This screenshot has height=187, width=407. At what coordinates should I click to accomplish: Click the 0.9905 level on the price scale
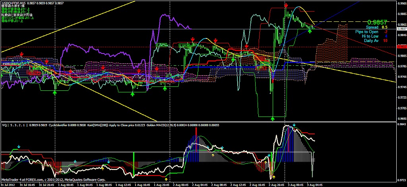[402, 3]
